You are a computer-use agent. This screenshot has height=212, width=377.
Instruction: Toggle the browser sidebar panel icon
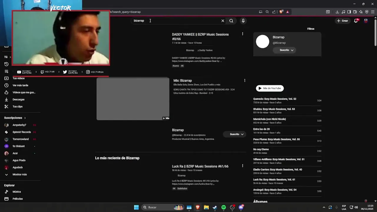coord(349,12)
